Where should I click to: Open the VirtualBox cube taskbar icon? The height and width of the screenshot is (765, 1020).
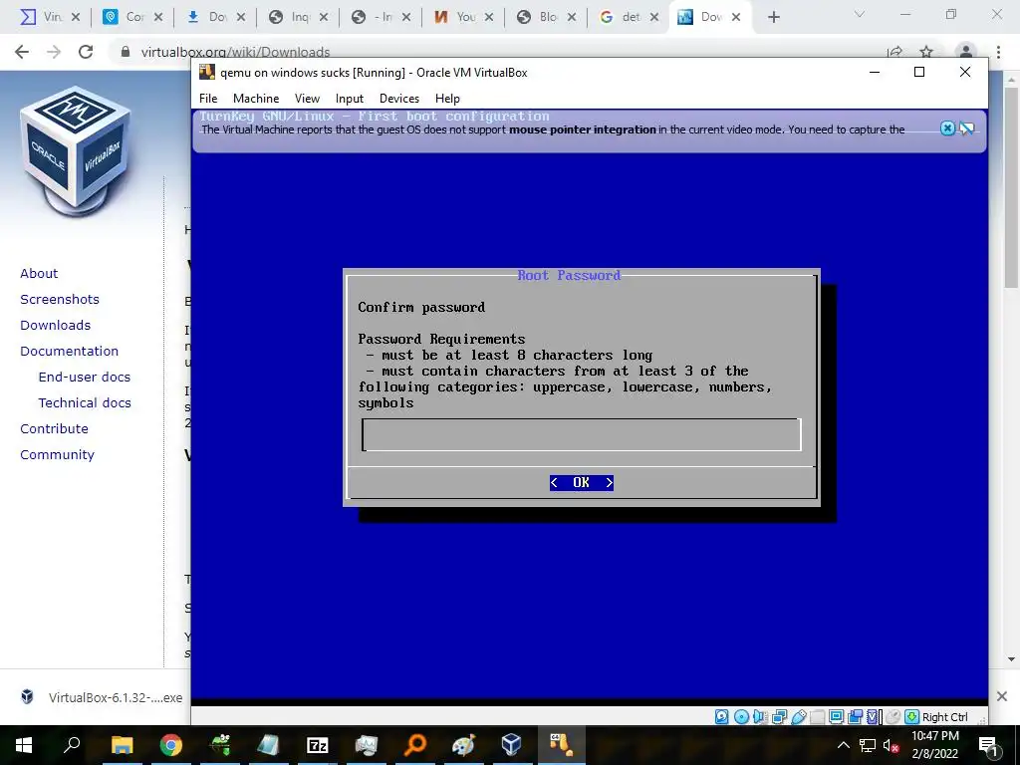pyautogui.click(x=512, y=745)
